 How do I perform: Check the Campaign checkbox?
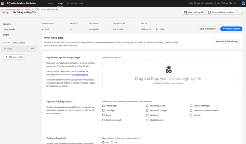103,111
